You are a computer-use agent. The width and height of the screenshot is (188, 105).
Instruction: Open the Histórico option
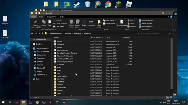[x=132, y=27]
